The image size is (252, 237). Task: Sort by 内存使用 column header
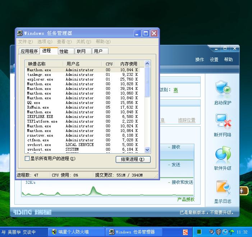pyautogui.click(x=127, y=64)
